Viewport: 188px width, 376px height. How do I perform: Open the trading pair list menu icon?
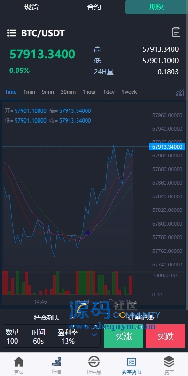point(11,33)
